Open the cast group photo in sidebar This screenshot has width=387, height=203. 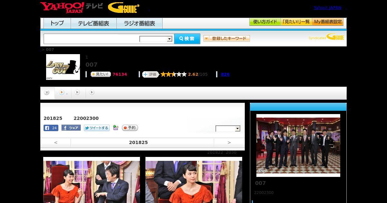(x=298, y=145)
